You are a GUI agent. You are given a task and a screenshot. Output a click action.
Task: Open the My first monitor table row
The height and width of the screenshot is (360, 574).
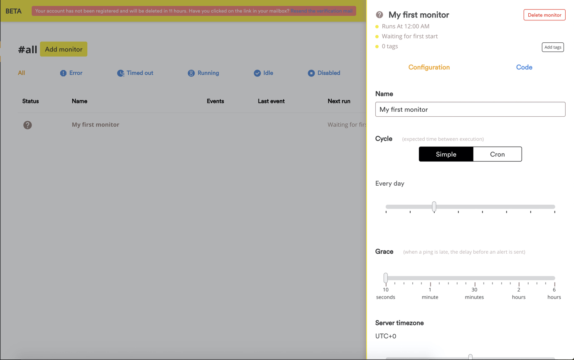pos(96,125)
